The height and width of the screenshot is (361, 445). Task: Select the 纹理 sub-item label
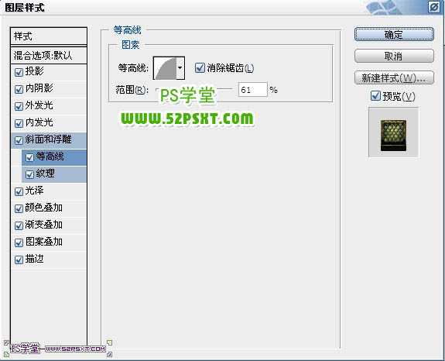pyautogui.click(x=46, y=174)
